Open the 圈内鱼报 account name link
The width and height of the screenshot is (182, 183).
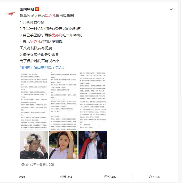[27, 9]
